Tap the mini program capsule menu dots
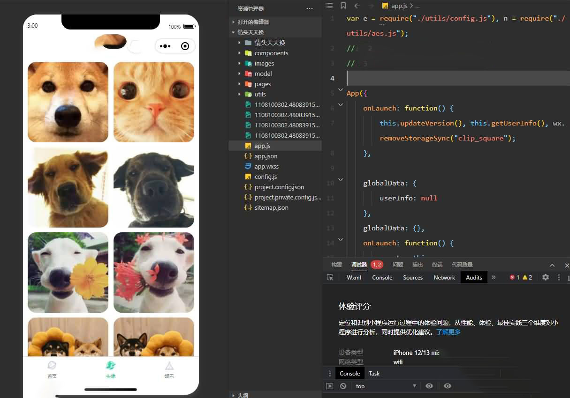The image size is (570, 398). (x=165, y=46)
